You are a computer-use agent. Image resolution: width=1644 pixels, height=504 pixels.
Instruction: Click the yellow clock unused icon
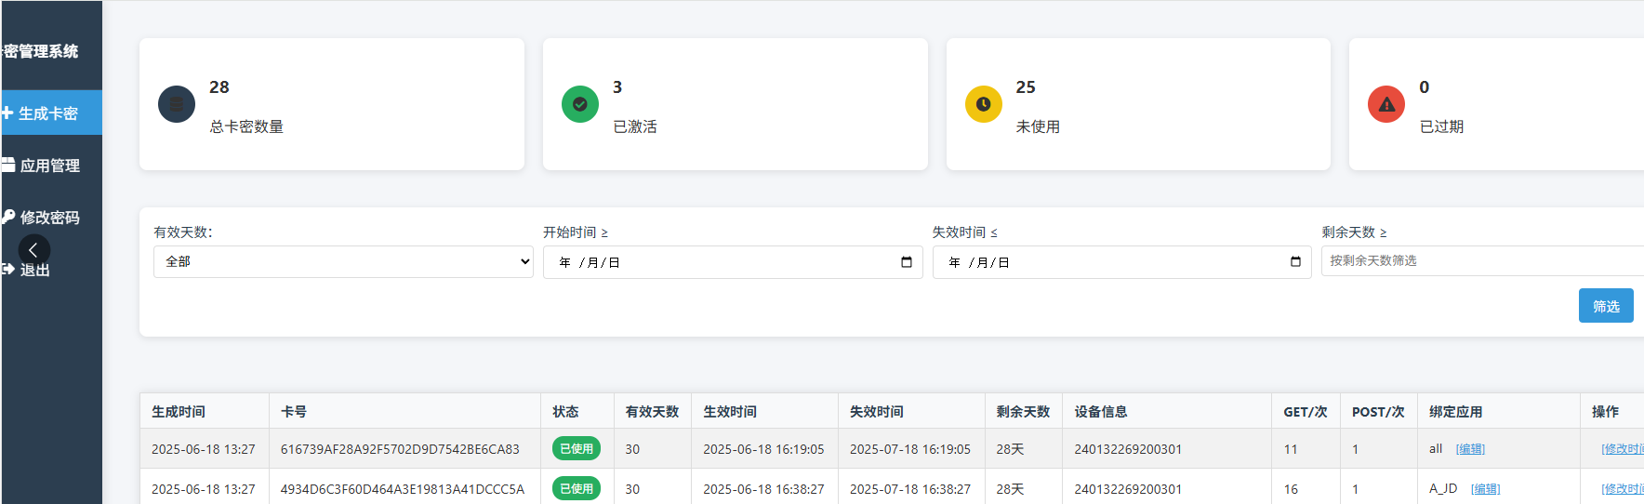coord(983,104)
